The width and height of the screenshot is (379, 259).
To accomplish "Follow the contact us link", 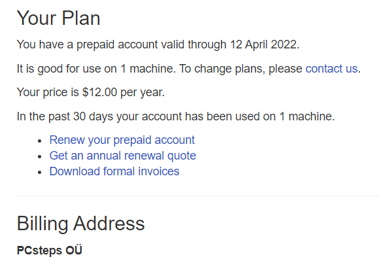I will [331, 69].
